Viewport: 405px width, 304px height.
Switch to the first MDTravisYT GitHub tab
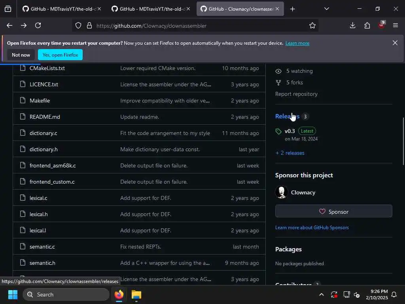coord(62,9)
